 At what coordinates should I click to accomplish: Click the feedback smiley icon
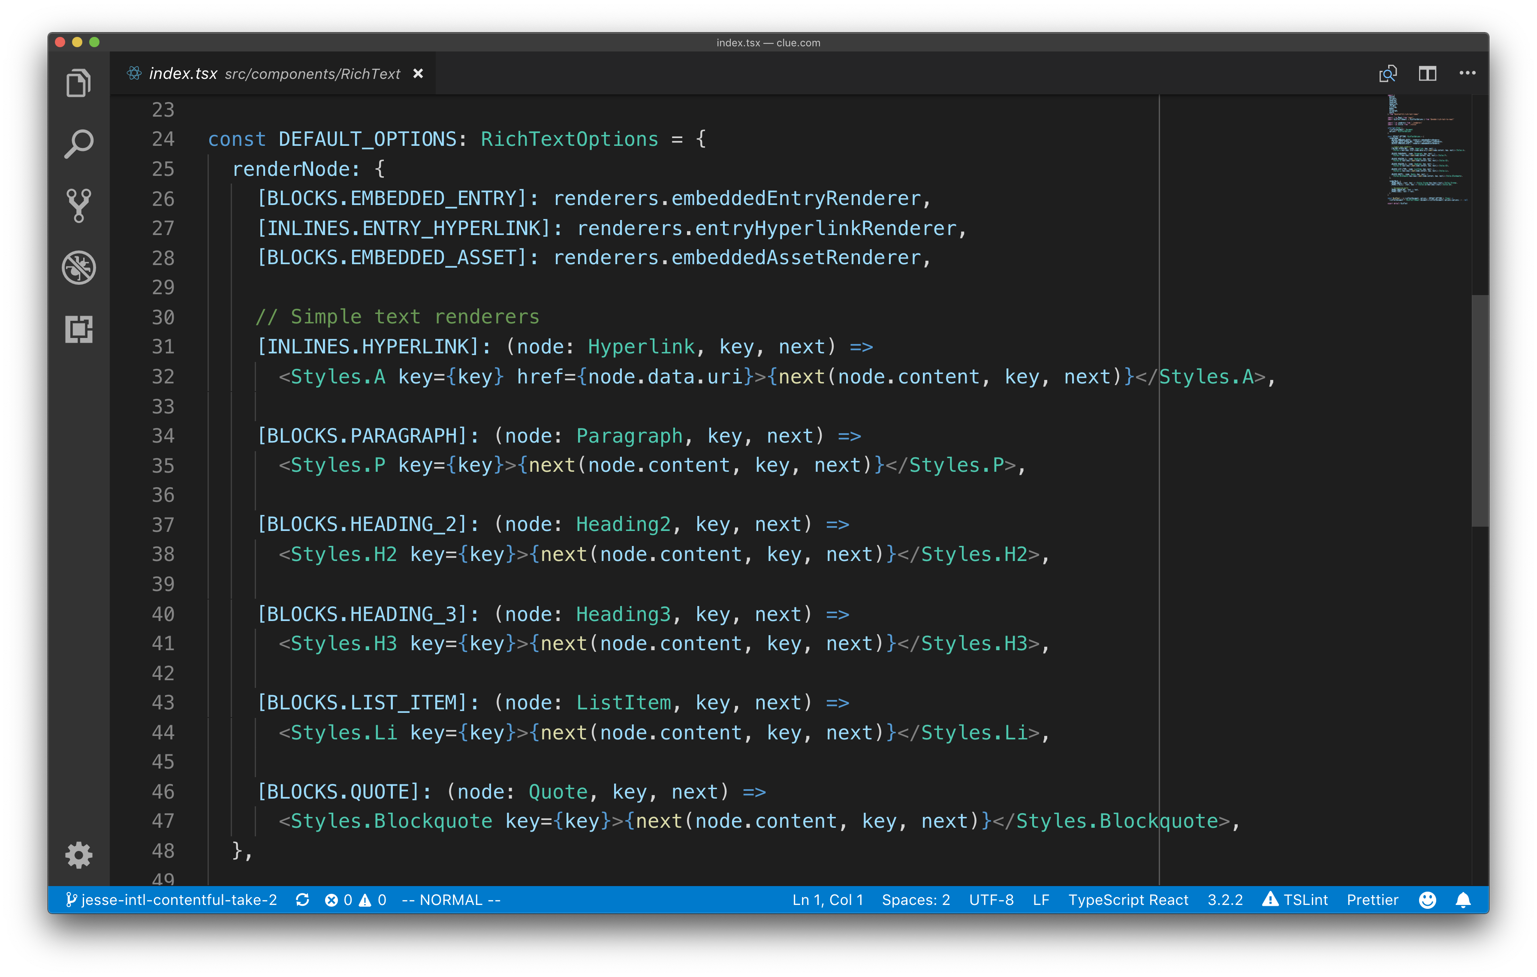1427,900
